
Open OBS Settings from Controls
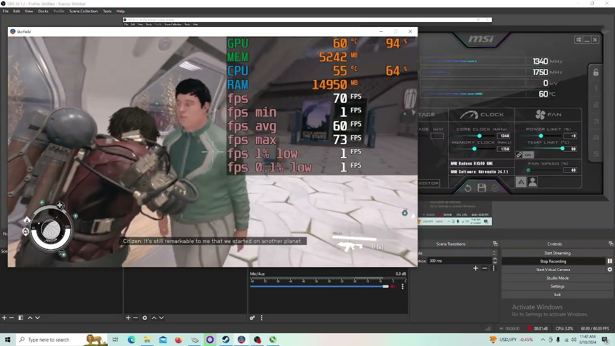click(557, 286)
